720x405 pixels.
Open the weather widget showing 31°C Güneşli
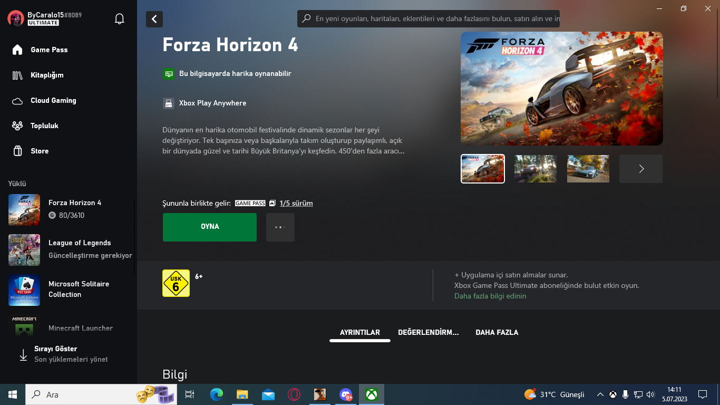(x=554, y=394)
